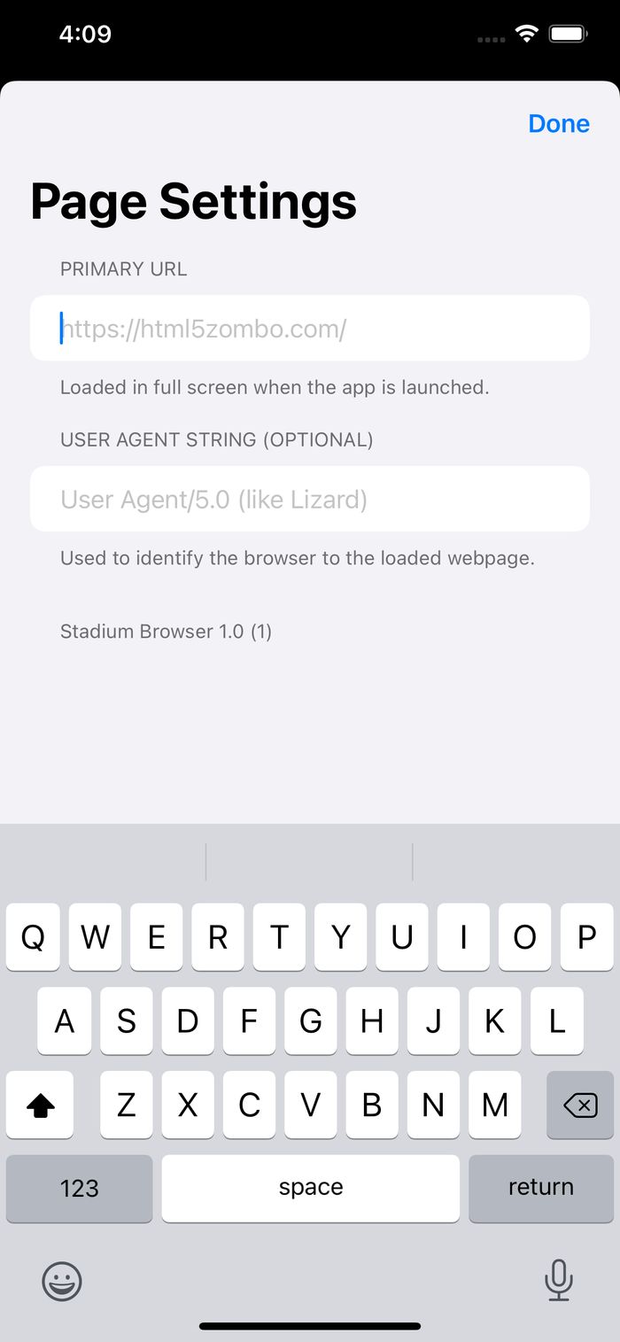This screenshot has width=620, height=1342.
Task: Tap the Z key
Action: coord(126,1105)
